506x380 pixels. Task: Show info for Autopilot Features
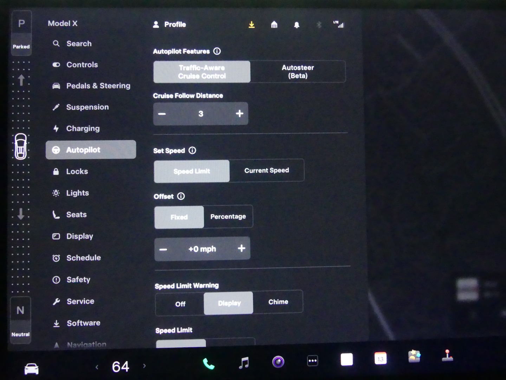tap(217, 51)
